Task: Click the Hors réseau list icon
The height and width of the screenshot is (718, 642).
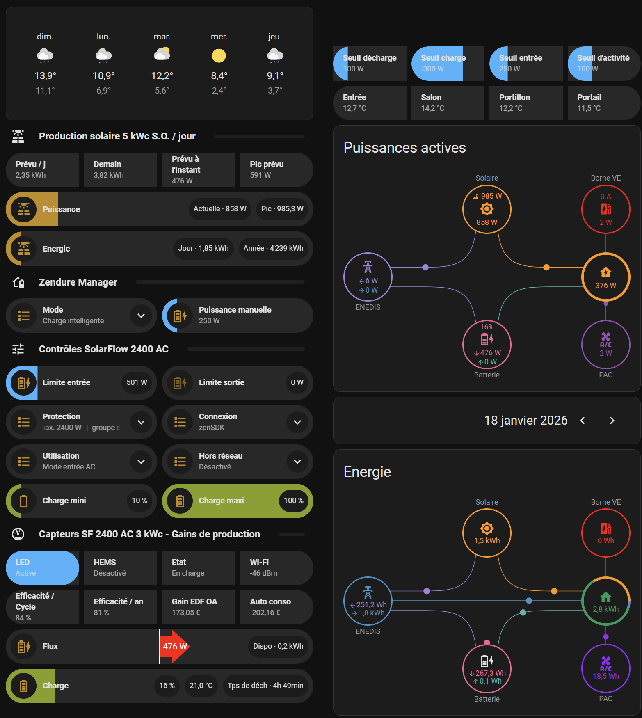Action: click(180, 462)
